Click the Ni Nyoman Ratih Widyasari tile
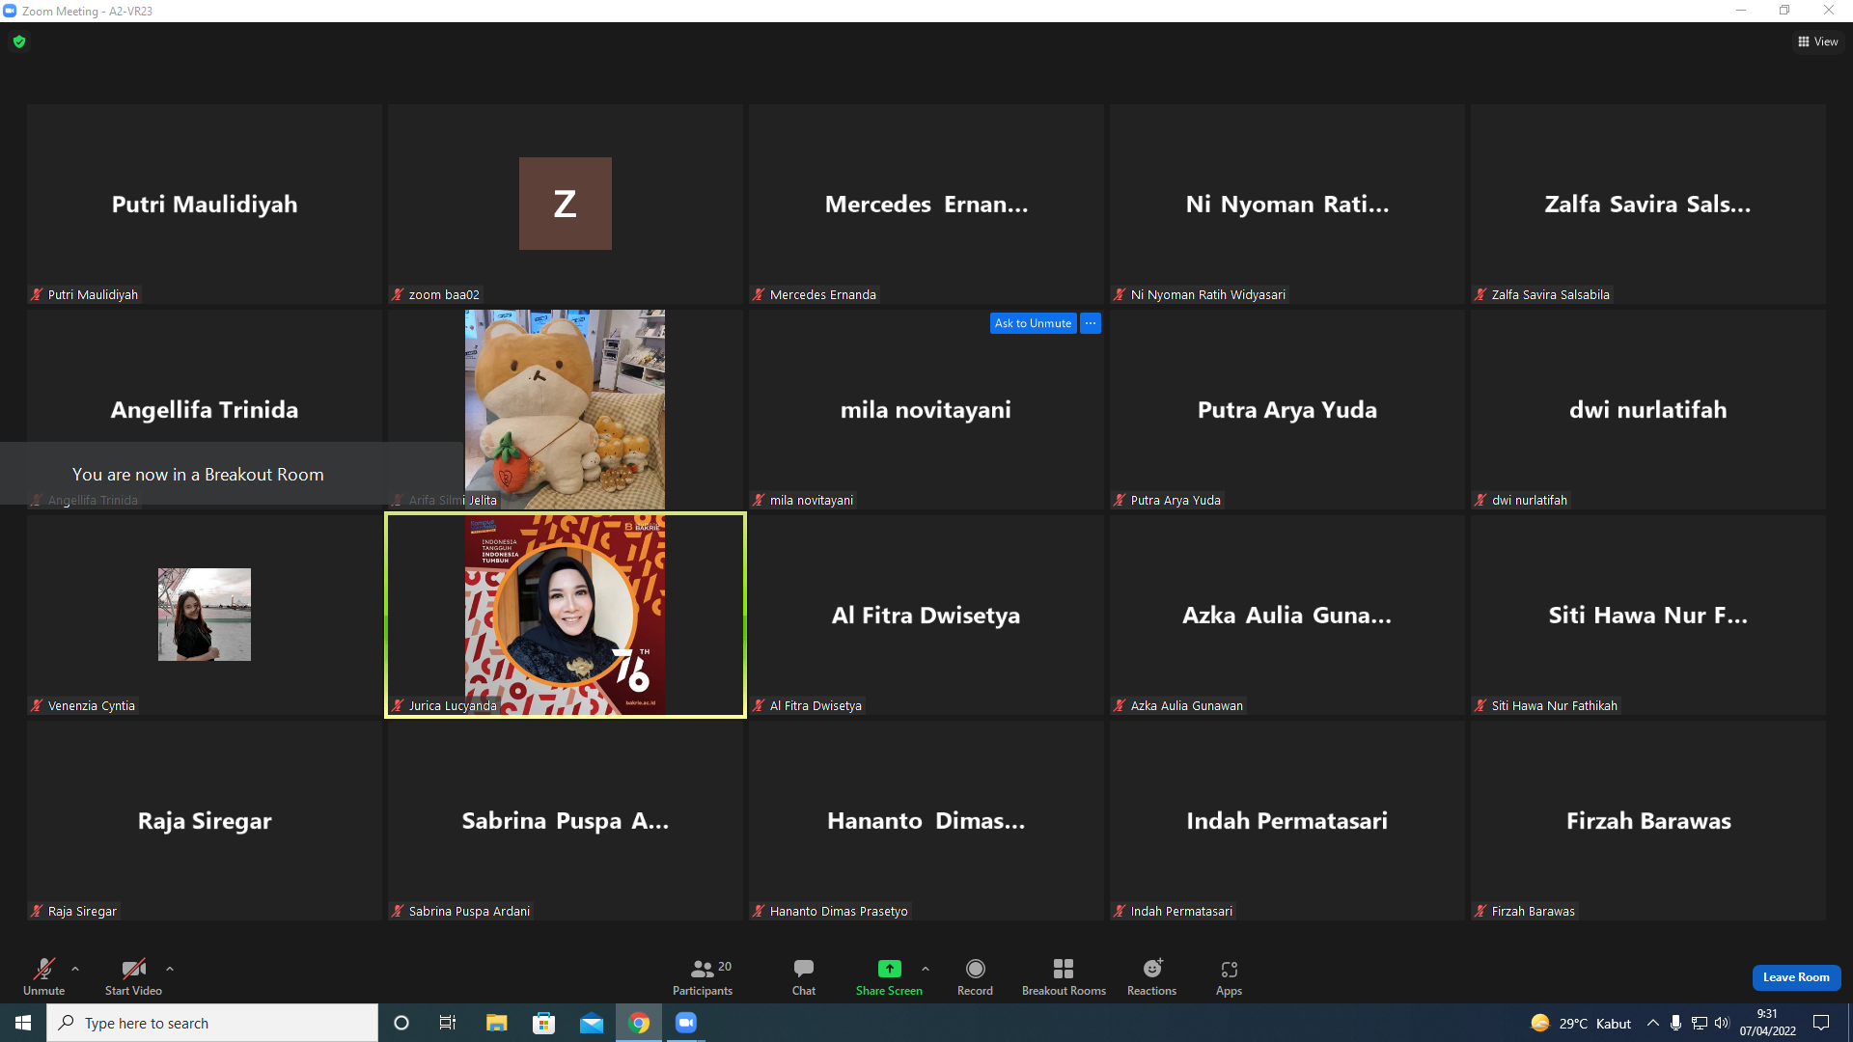 [1287, 204]
